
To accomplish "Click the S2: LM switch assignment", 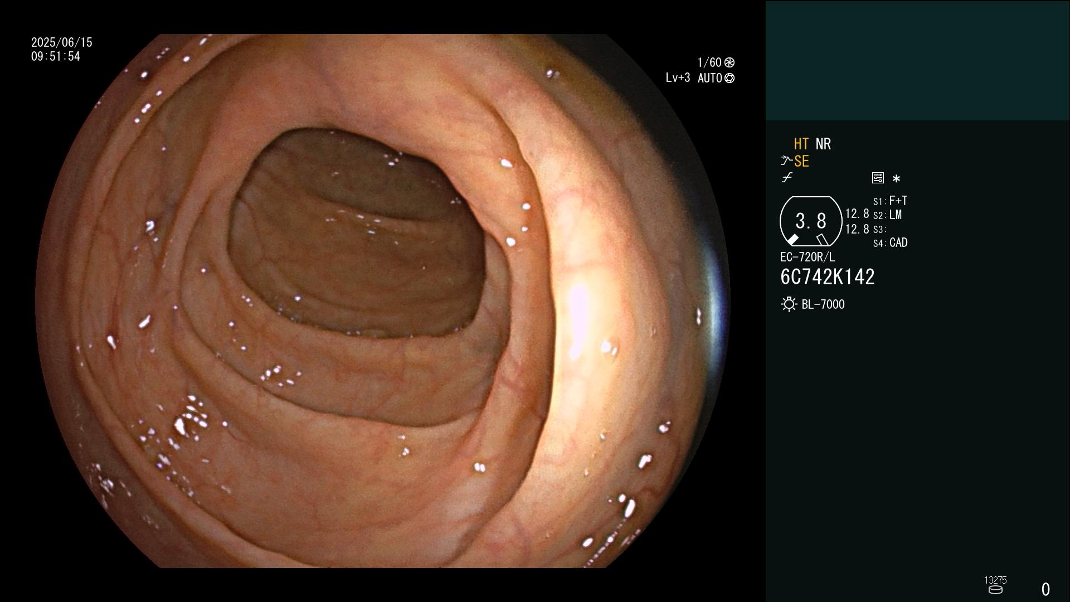I will coord(888,215).
